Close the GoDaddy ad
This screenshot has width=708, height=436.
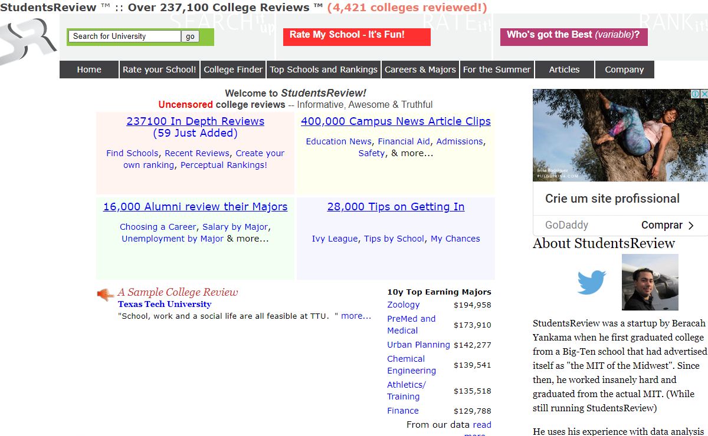704,94
